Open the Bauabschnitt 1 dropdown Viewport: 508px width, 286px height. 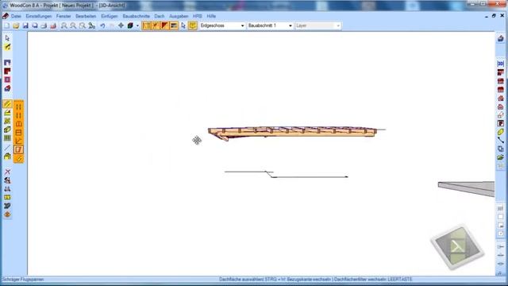coord(270,25)
